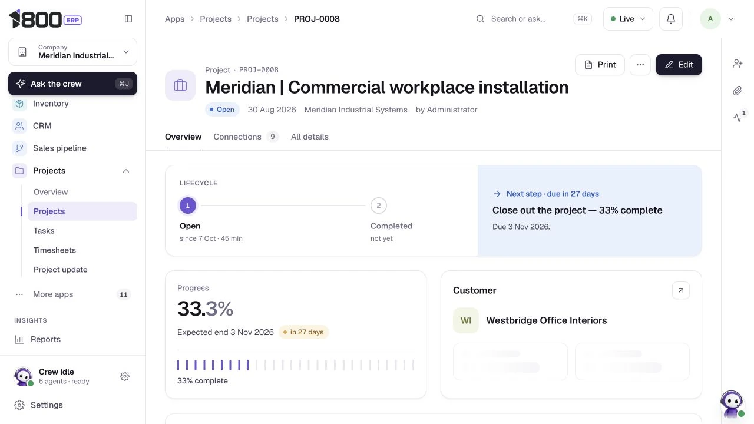This screenshot has width=754, height=424.
Task: Click the notifications bell icon
Action: click(670, 19)
